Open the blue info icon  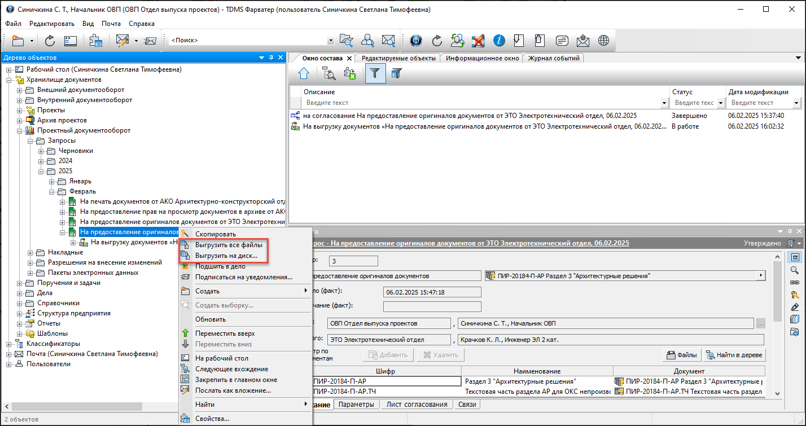click(499, 41)
